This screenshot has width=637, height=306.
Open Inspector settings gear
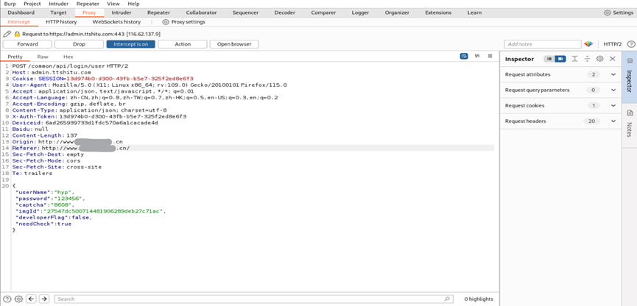599,59
